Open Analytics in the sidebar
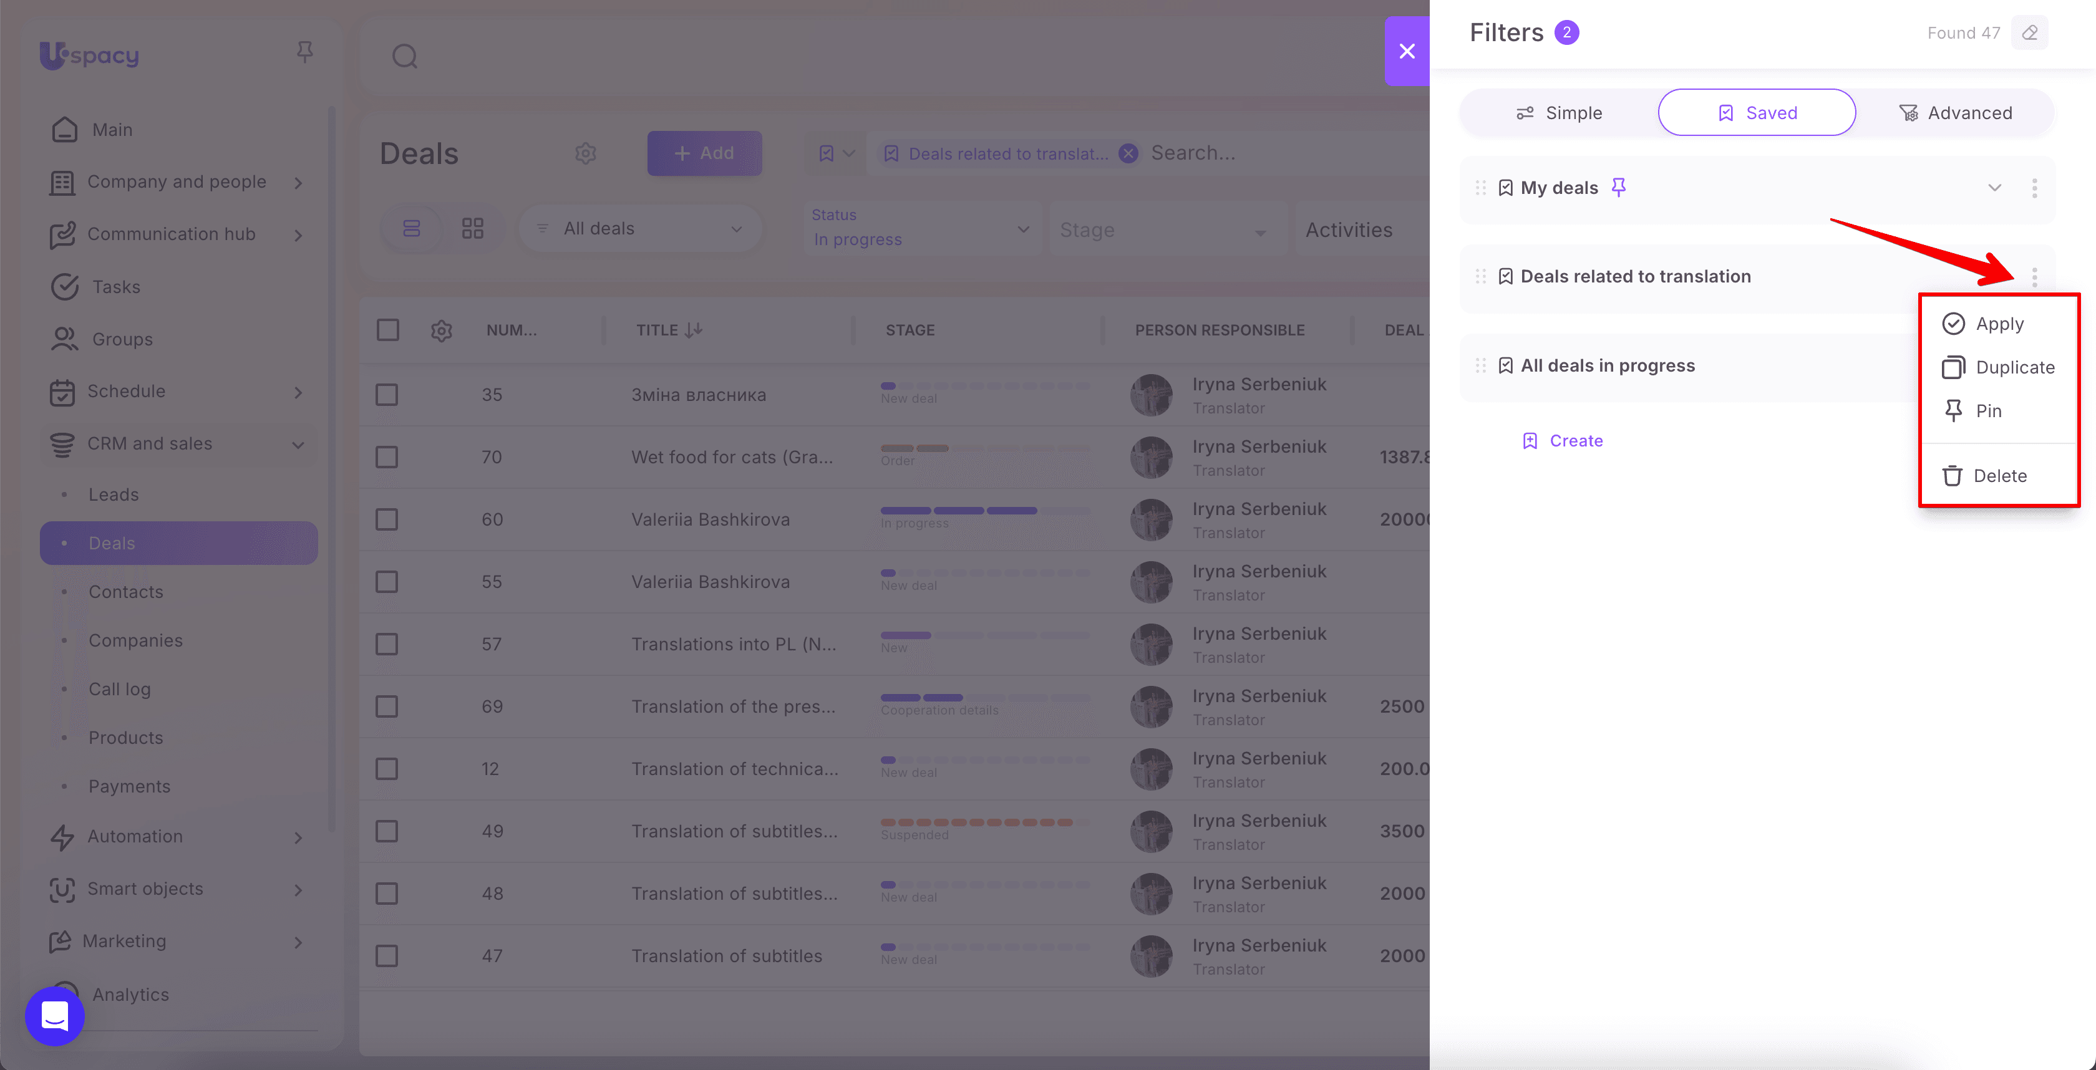 [130, 995]
